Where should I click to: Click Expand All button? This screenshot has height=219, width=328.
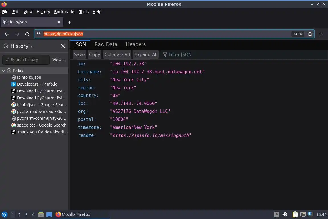point(146,55)
